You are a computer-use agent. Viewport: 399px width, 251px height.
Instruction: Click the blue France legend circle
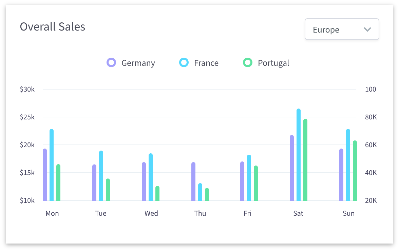[184, 63]
